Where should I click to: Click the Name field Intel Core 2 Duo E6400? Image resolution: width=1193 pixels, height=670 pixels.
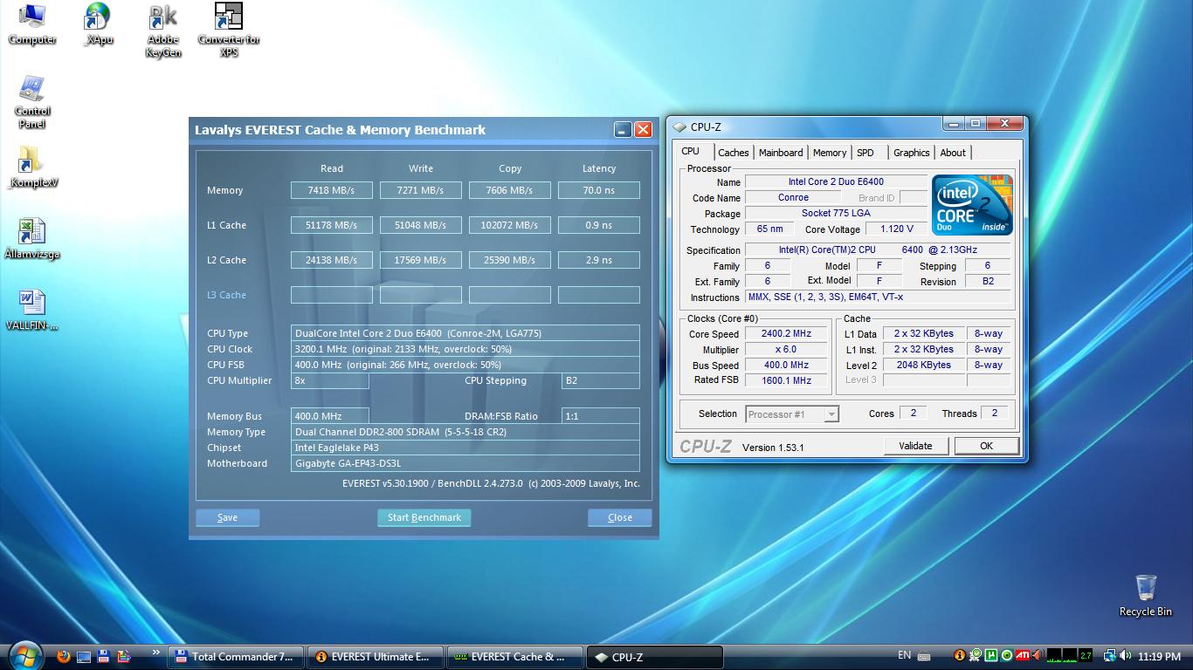[x=836, y=182]
